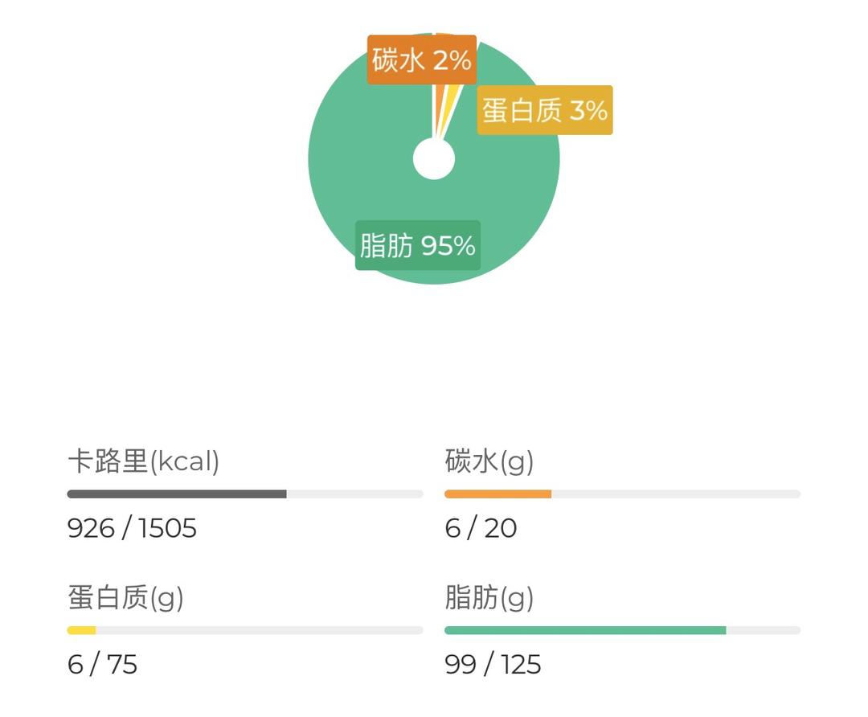Select the 碳水(g) heading

pos(490,461)
